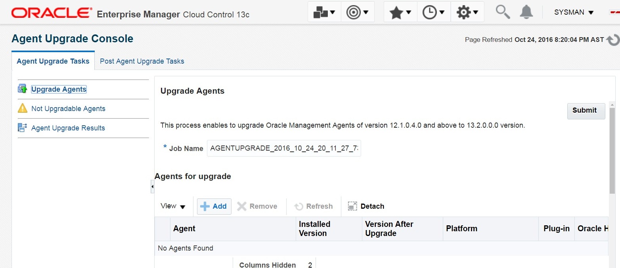This screenshot has height=268, width=620.
Task: Click into the Job Name field
Action: (284, 148)
